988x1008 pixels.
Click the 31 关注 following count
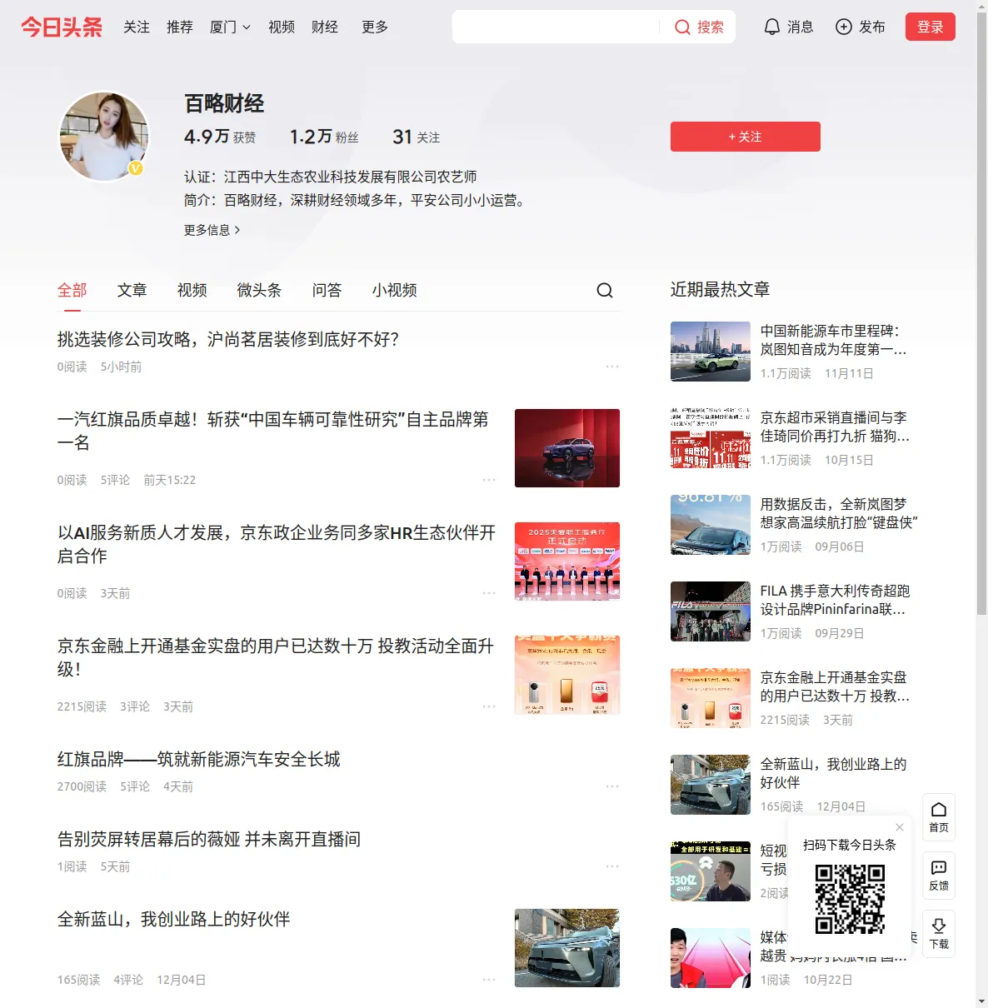[x=417, y=137]
